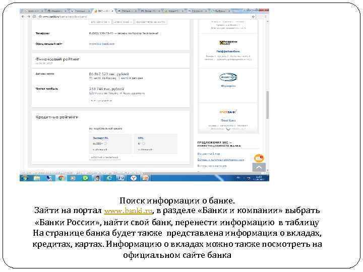Open the green round app taskbar icon
Viewport: 363px width, 272px height.
click(x=85, y=178)
